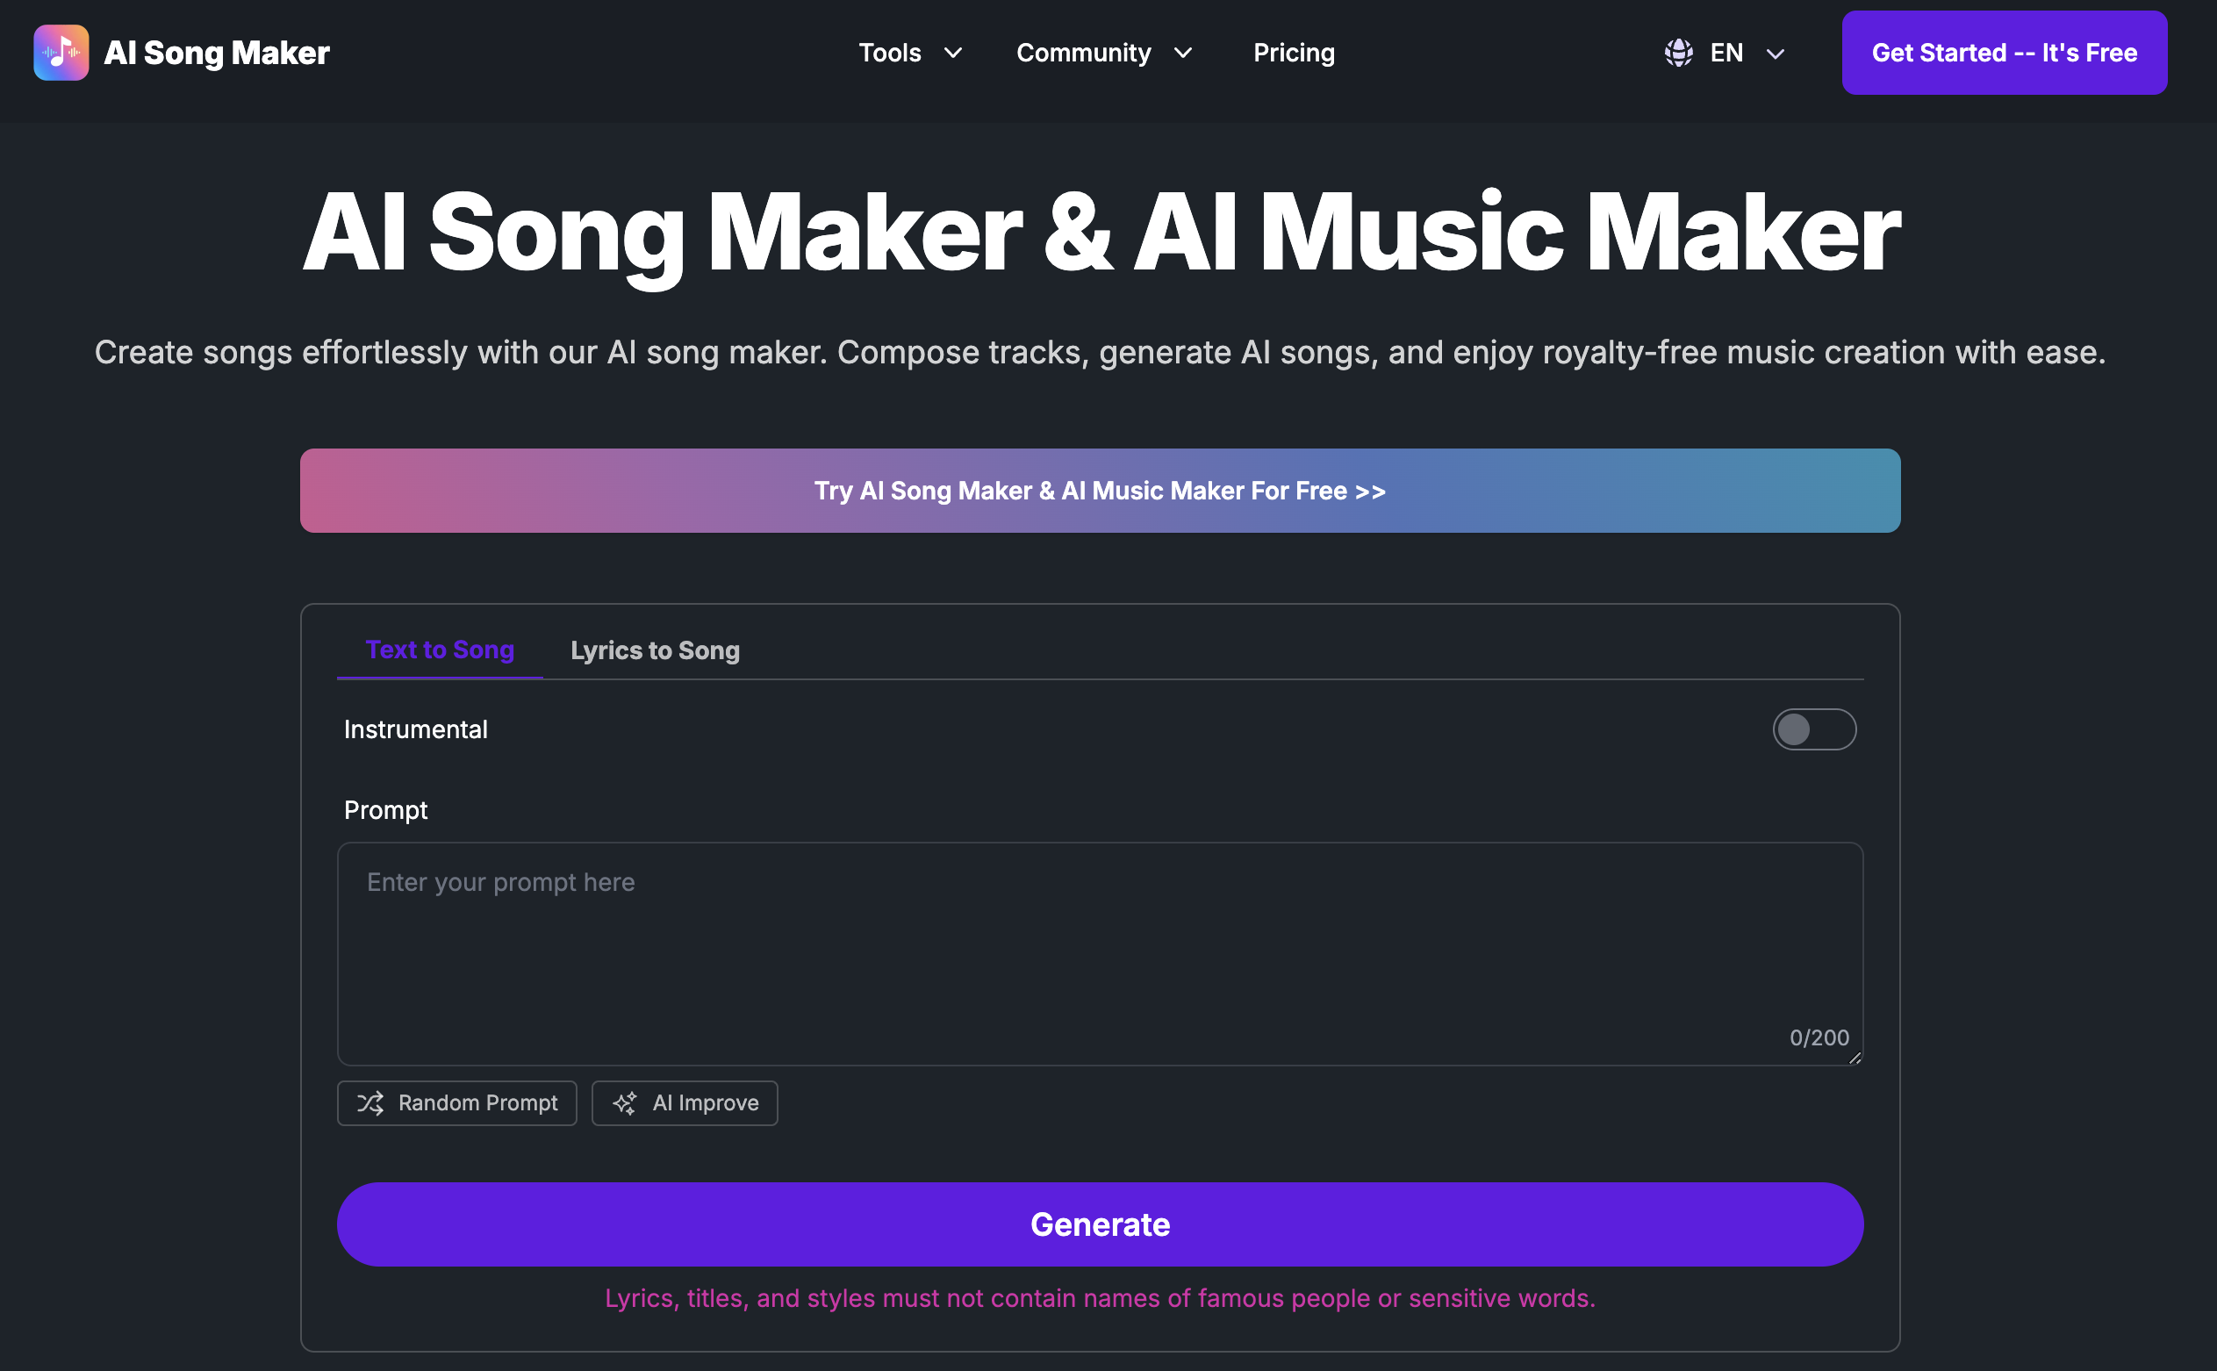
Task: Expand the Community menu chevron
Action: 1182,53
